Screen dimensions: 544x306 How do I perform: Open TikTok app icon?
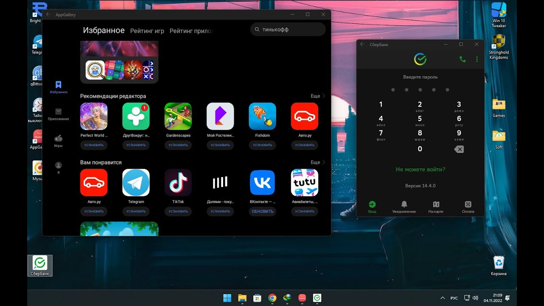(x=178, y=182)
